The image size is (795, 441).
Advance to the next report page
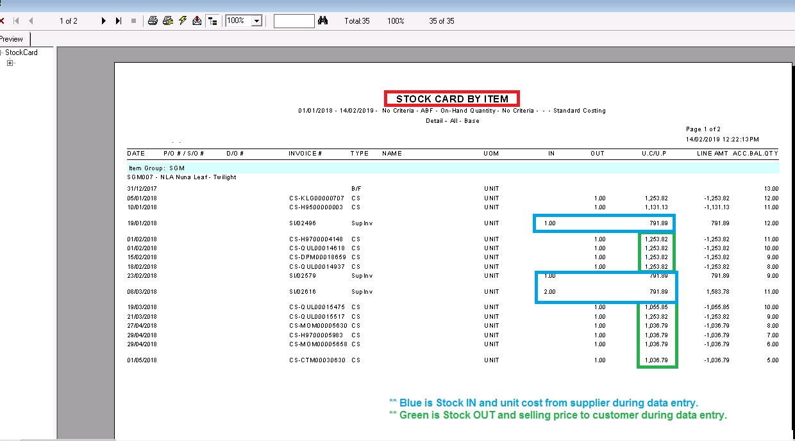pos(103,21)
